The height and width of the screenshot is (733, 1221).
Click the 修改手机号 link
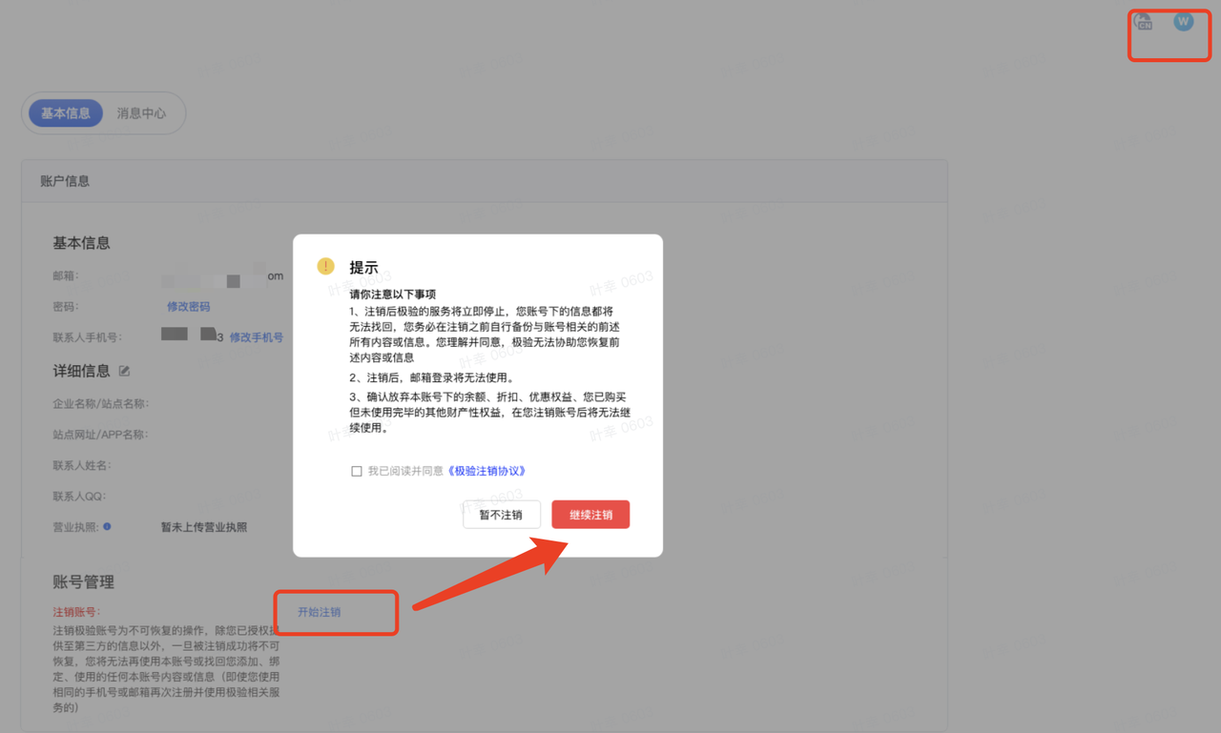pyautogui.click(x=255, y=336)
